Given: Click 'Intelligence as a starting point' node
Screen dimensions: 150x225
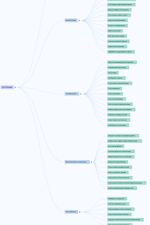Looking at the screenshot, I should point(117,199).
